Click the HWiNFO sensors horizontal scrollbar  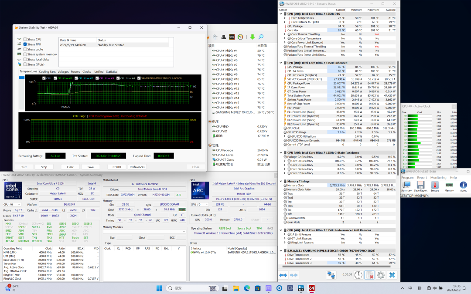(x=336, y=267)
